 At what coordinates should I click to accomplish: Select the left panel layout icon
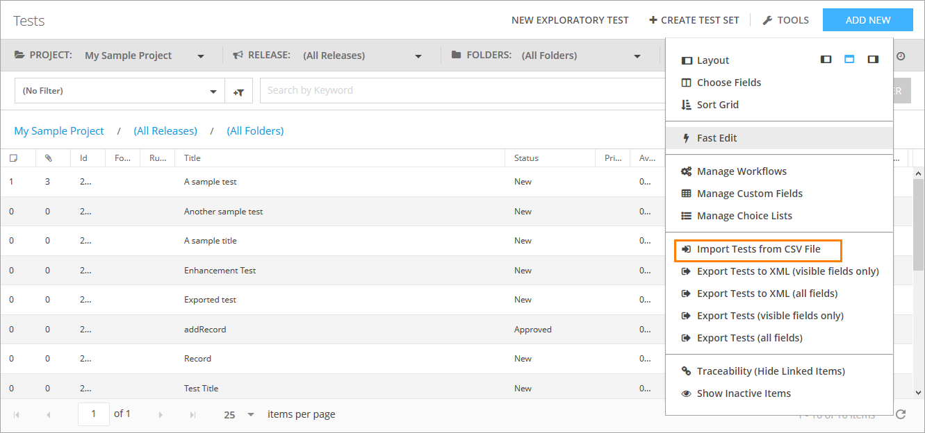pos(826,60)
